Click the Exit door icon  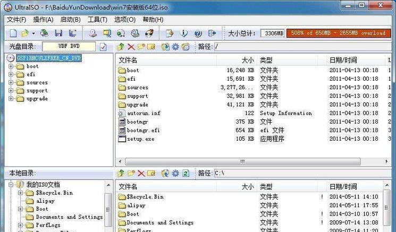(x=212, y=33)
